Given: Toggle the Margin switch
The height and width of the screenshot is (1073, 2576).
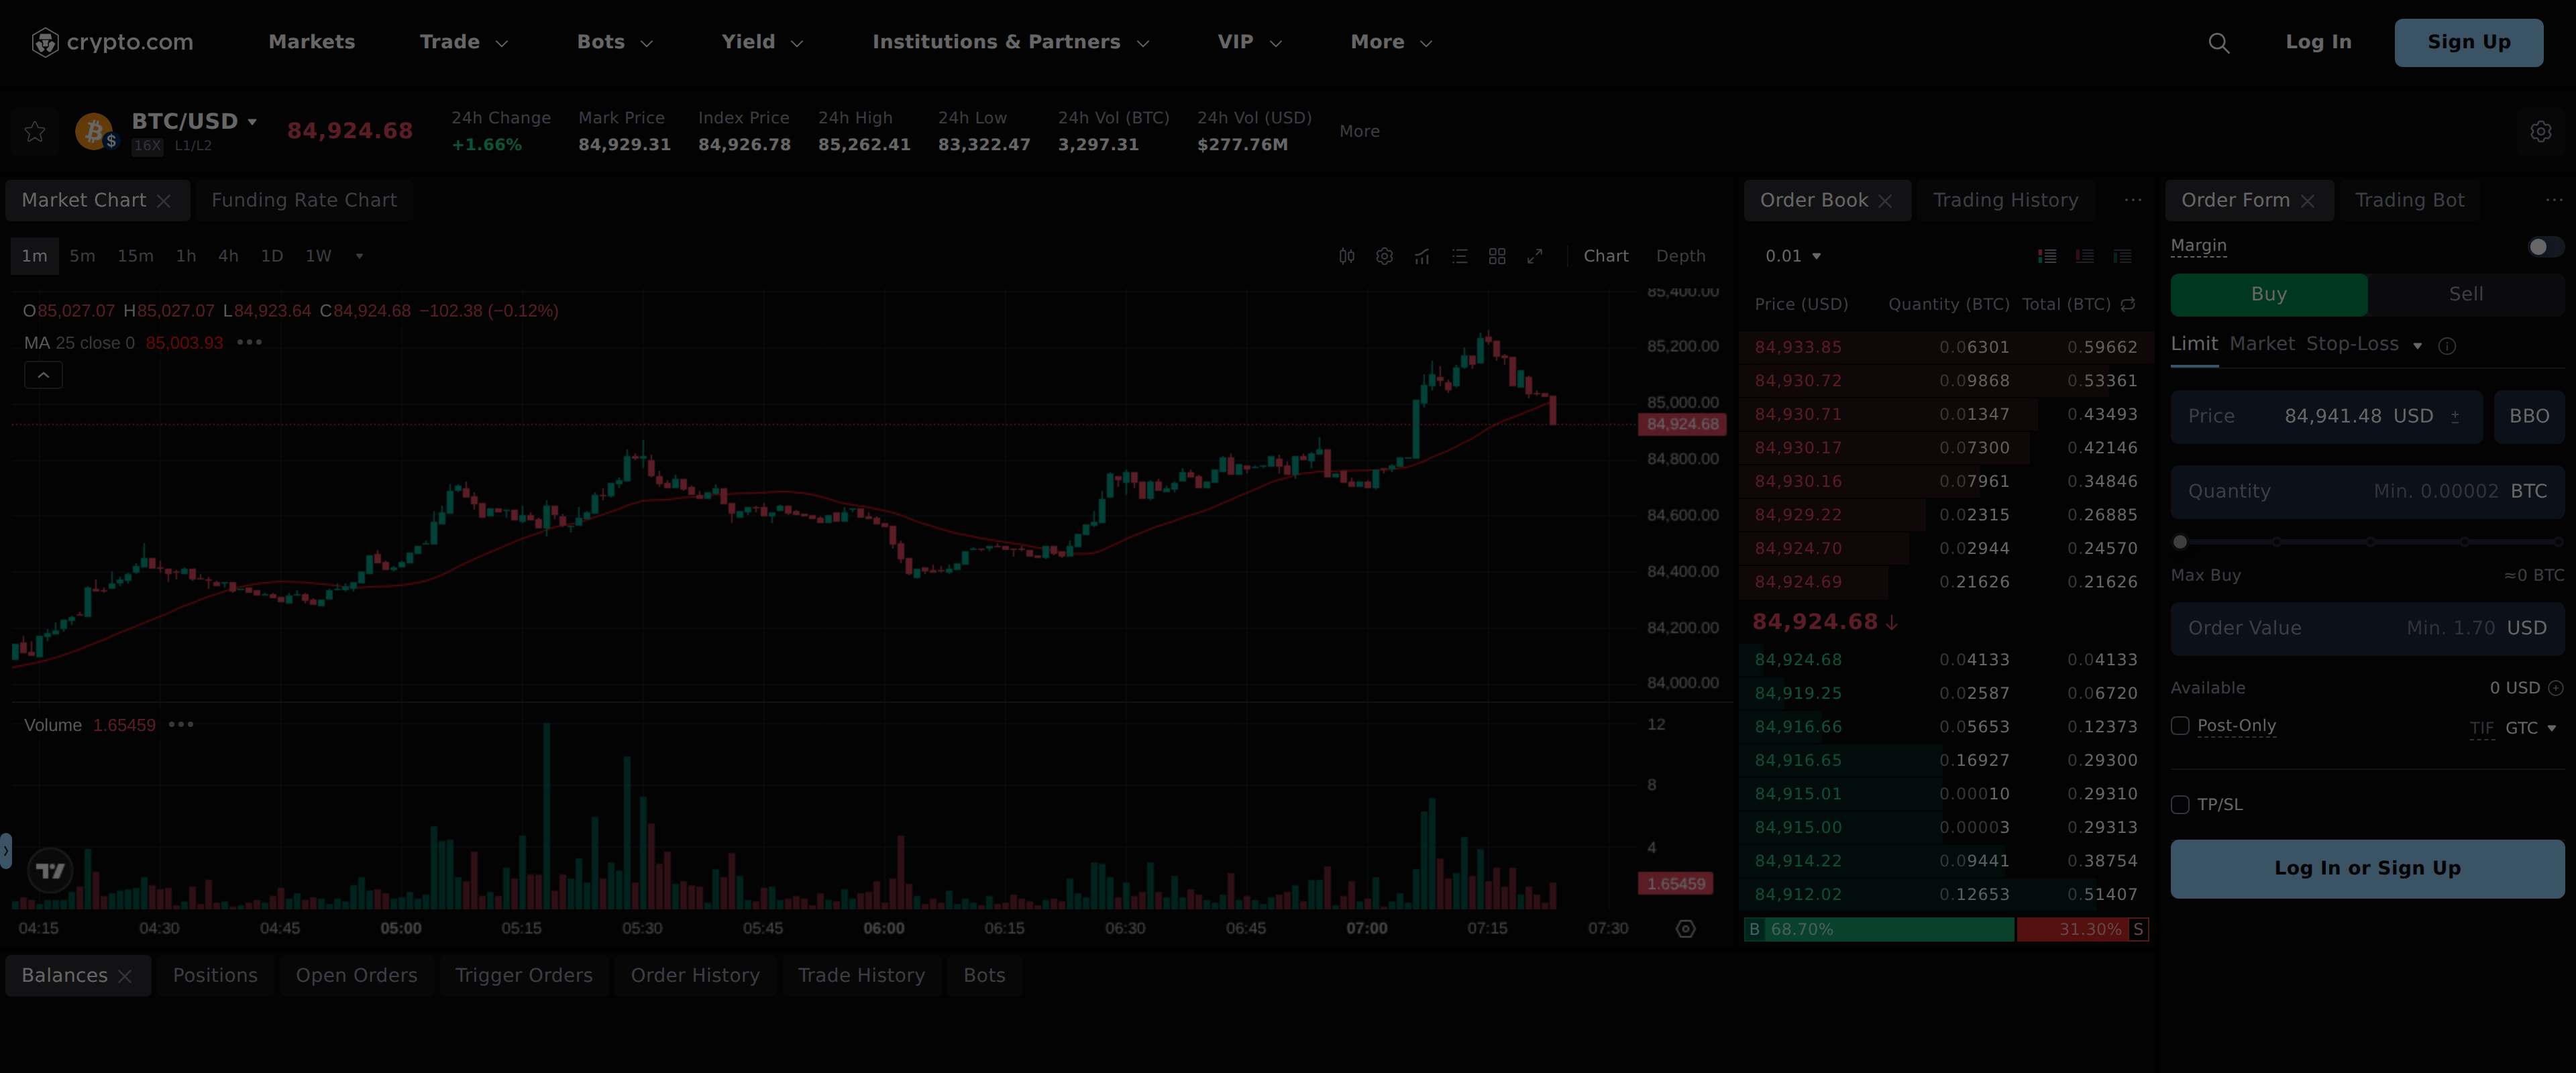Looking at the screenshot, I should (x=2545, y=247).
